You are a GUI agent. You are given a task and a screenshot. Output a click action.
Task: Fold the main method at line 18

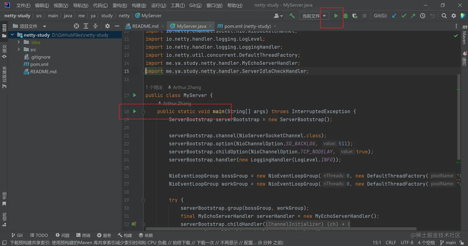pos(143,112)
